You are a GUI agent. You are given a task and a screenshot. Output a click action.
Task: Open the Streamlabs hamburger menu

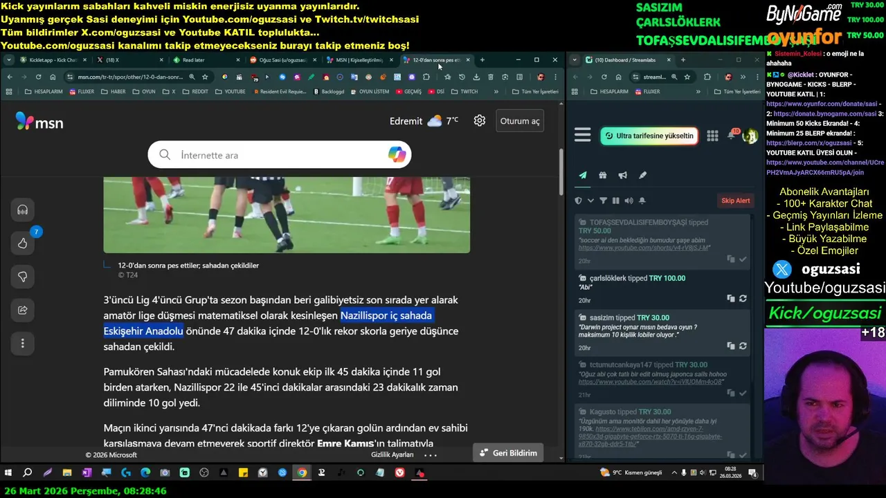(583, 136)
